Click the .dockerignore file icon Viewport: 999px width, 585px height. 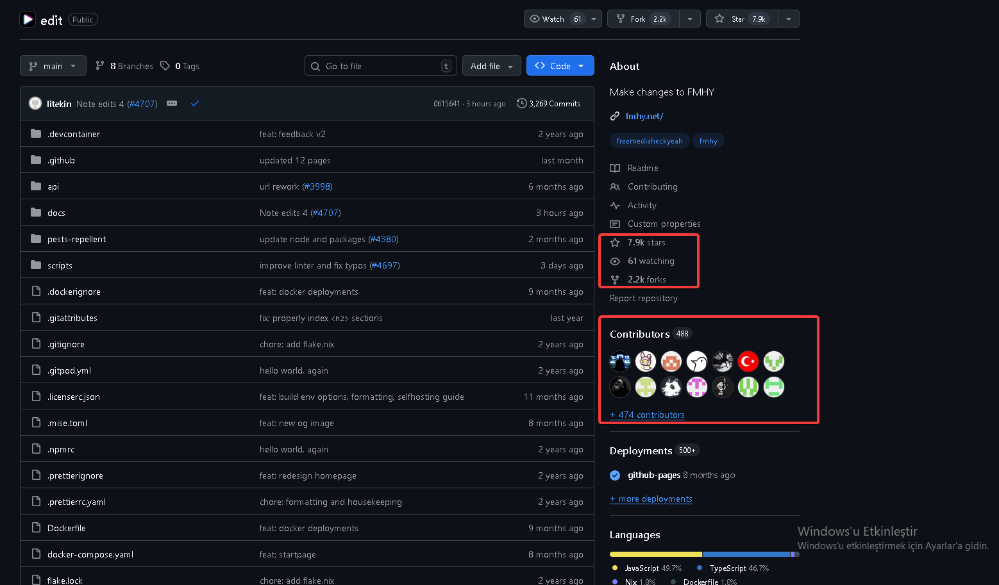36,292
